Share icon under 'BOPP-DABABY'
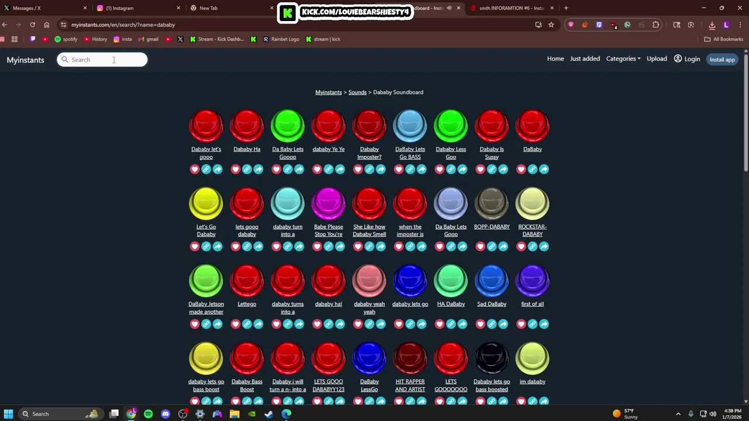The width and height of the screenshot is (749, 421). click(x=503, y=246)
